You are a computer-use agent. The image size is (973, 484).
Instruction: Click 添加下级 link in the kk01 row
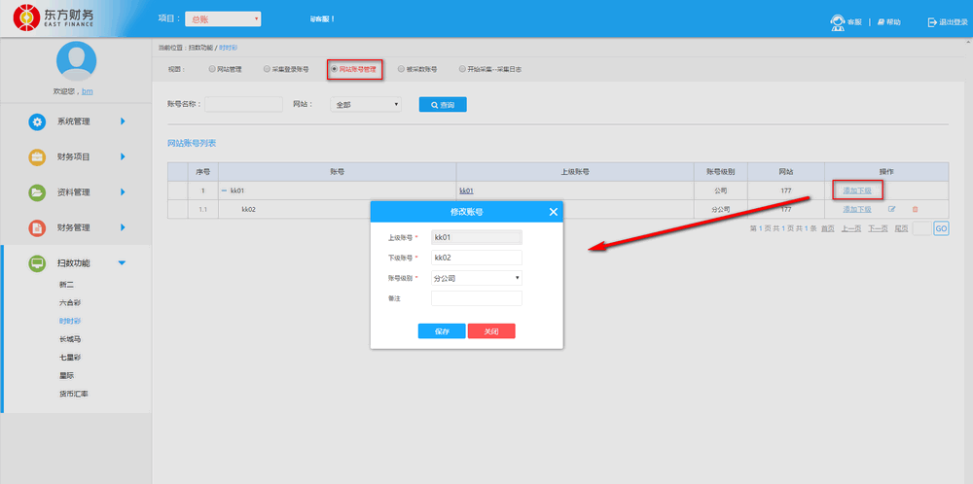coord(856,190)
